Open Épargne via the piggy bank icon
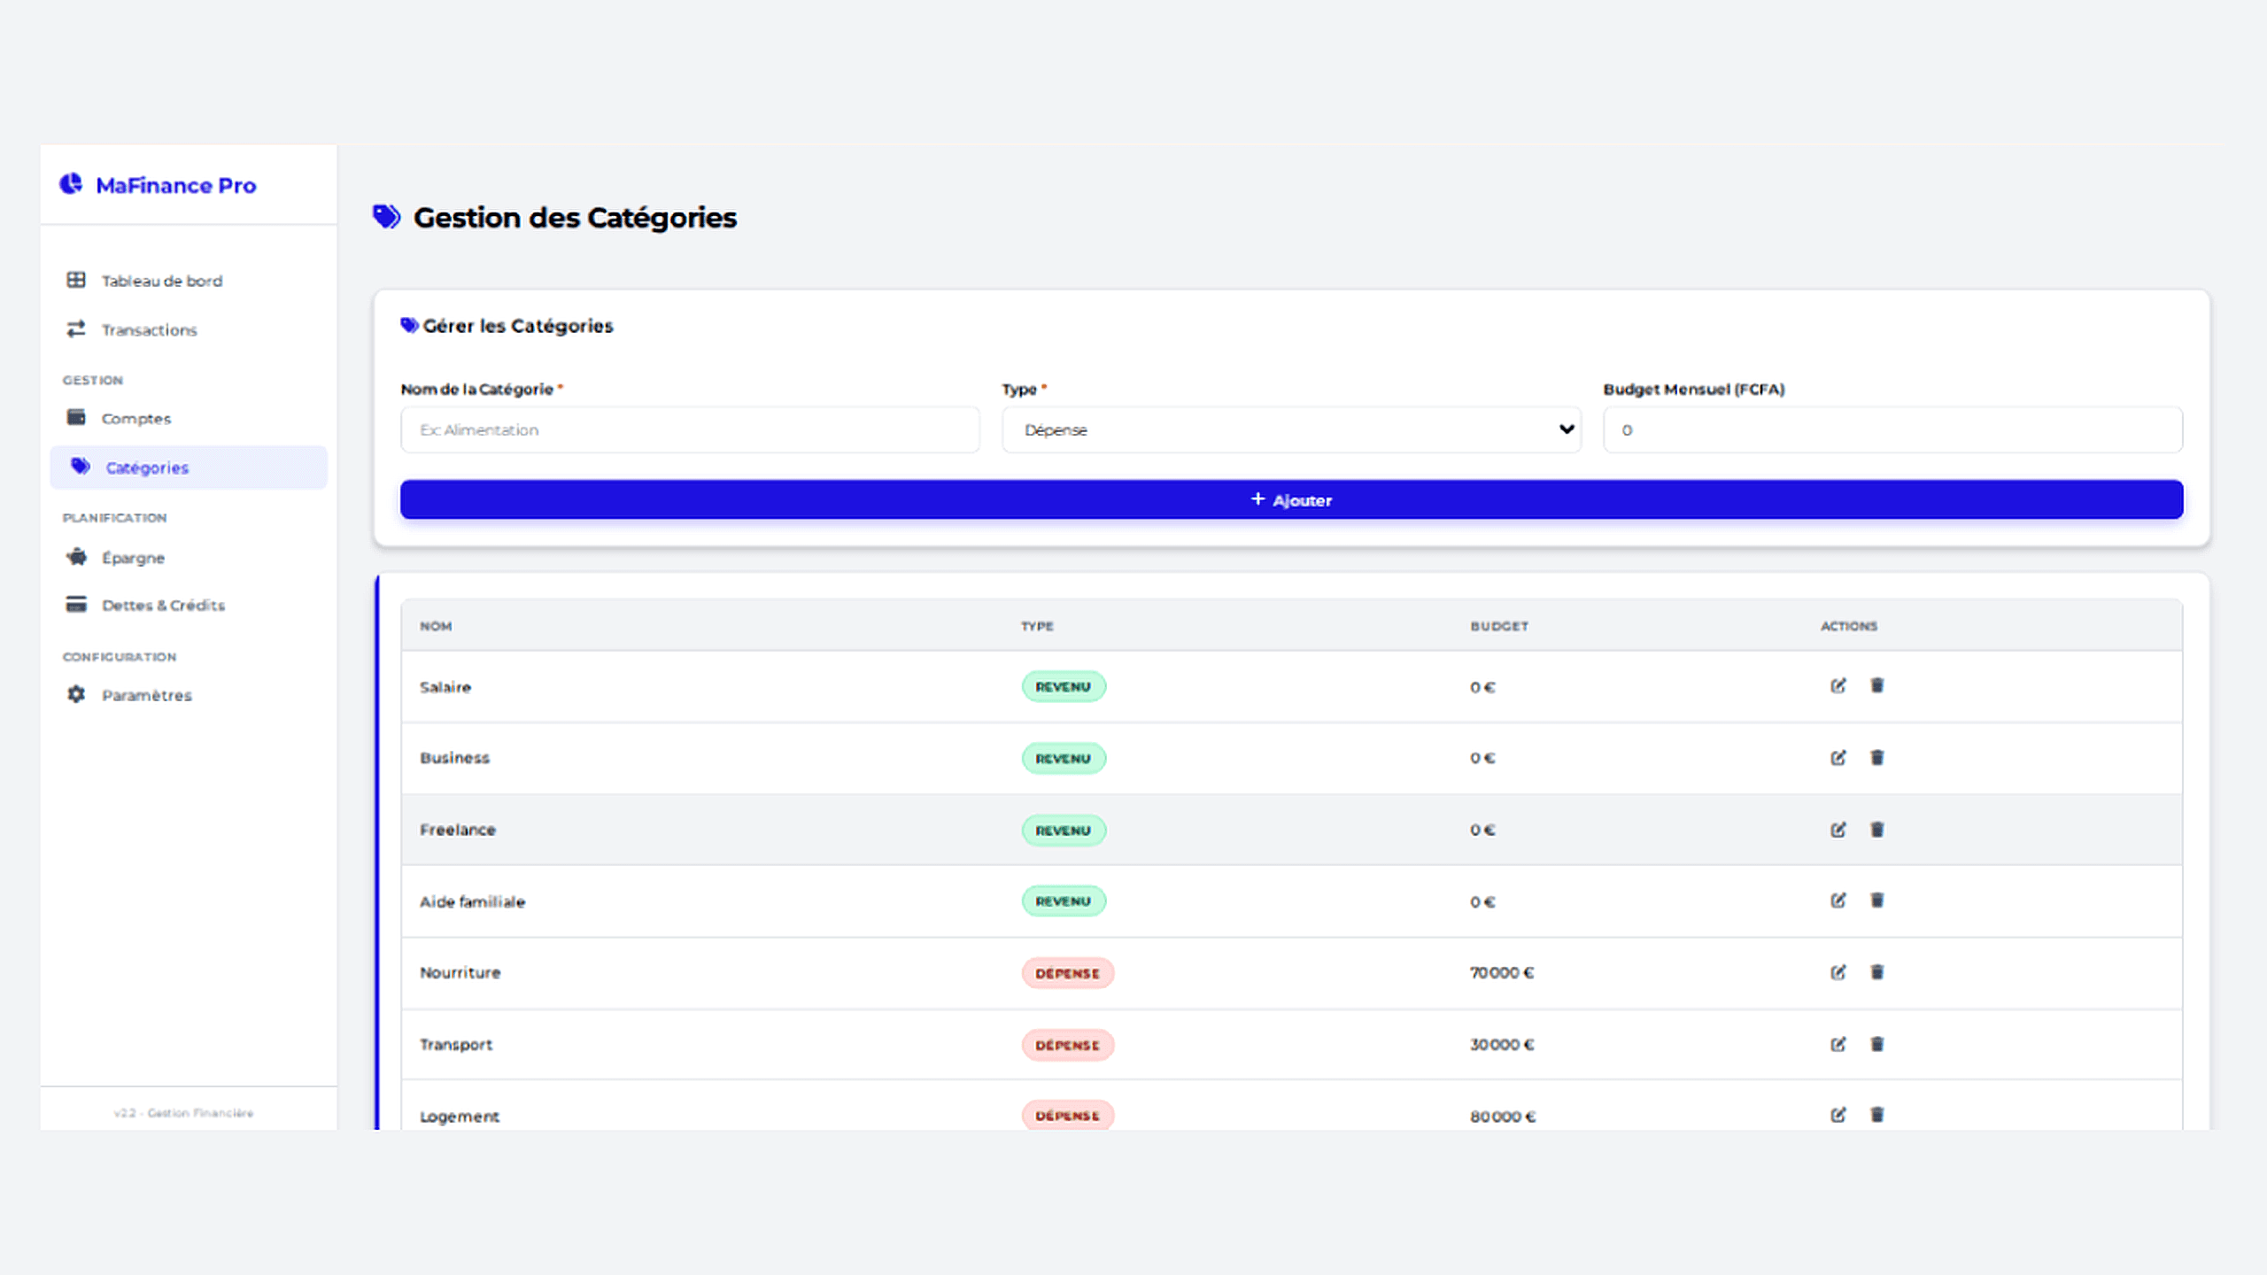The image size is (2267, 1275). click(x=76, y=557)
